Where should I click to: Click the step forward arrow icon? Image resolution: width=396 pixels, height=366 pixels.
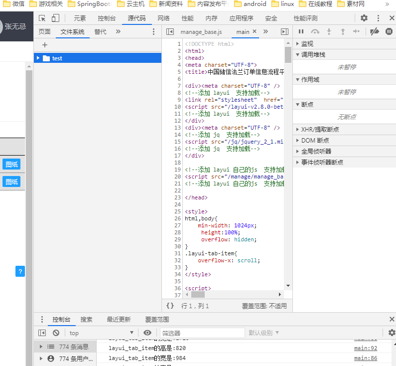(356, 31)
